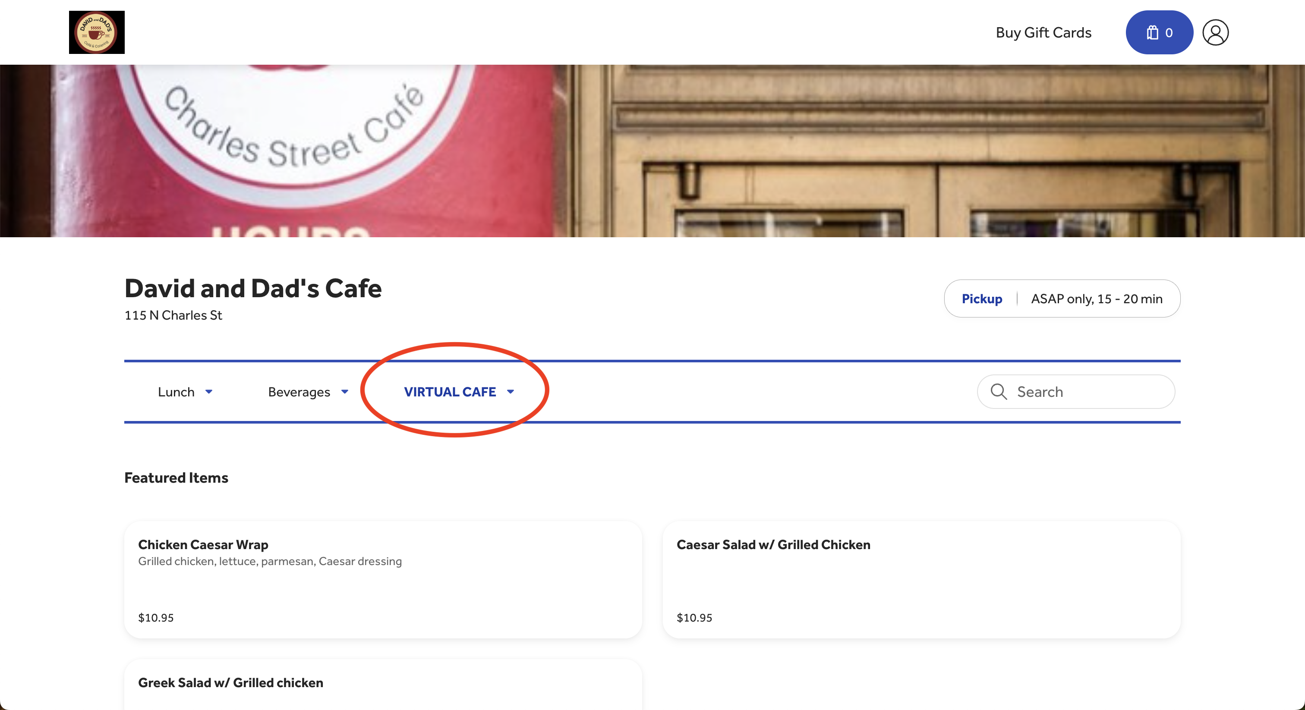The width and height of the screenshot is (1305, 710).
Task: Expand the Beverages arrow
Action: pos(344,392)
